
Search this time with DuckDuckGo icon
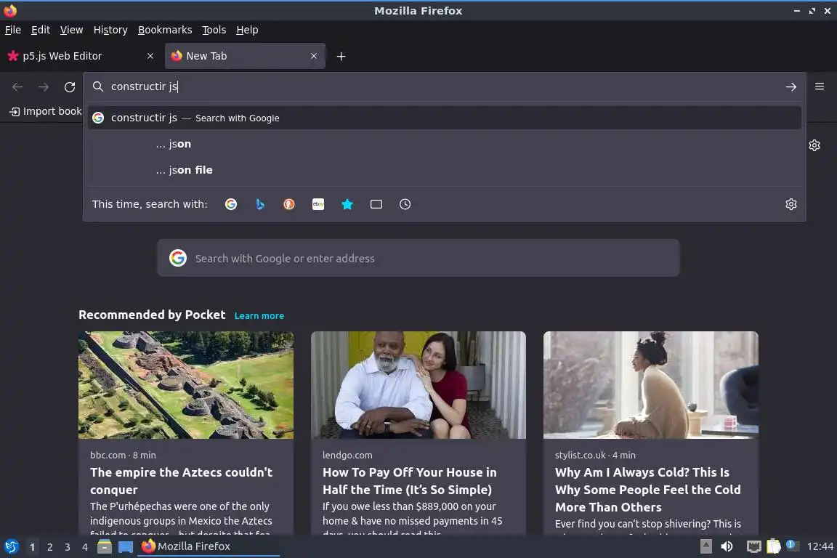click(x=288, y=204)
